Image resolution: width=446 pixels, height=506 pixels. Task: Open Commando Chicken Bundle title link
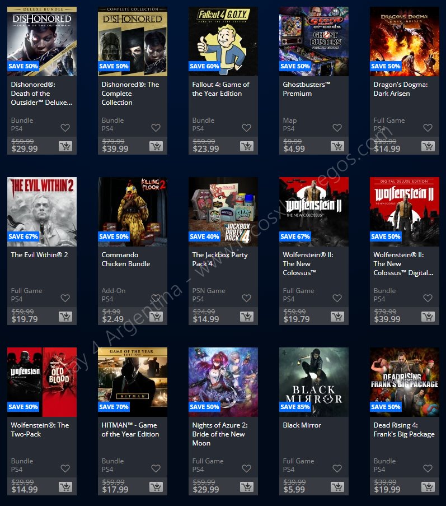126,259
